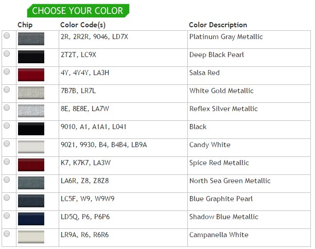This screenshot has height=249, width=315.
Task: Select the Reflex Silver Metallic radio button
Action: pyautogui.click(x=7, y=108)
